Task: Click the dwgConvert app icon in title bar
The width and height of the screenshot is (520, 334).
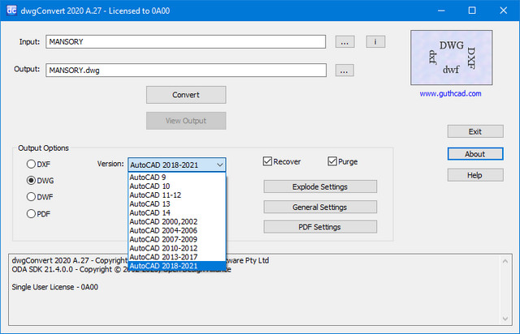Action: pos(12,11)
